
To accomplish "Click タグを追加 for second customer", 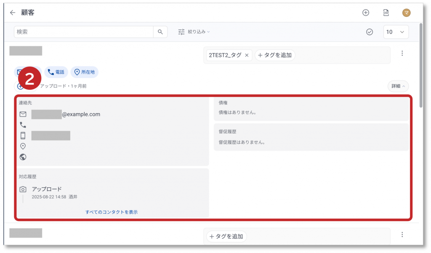I will [x=226, y=237].
